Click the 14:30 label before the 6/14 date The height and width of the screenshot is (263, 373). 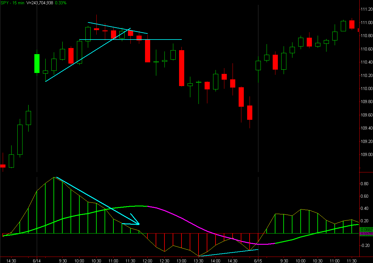tap(12, 261)
